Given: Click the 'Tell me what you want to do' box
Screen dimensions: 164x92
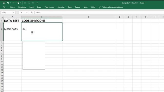Looking at the screenshot, I should click(x=113, y=7).
